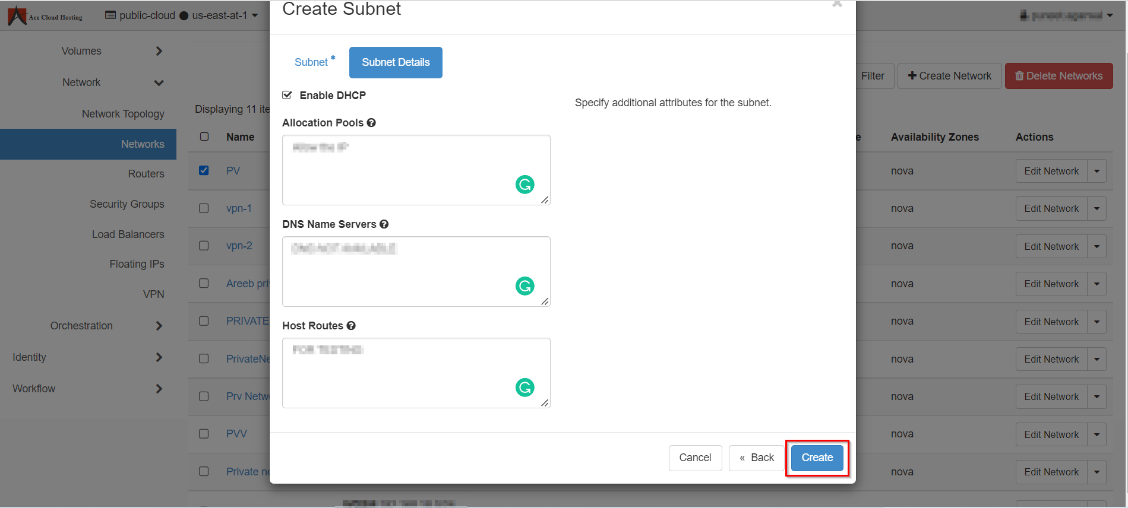Click the DNS Name Servers help icon
1128x508 pixels.
tap(384, 224)
